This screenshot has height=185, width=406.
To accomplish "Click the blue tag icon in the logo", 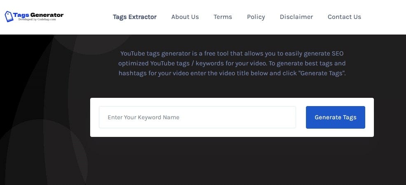I will tap(9, 16).
